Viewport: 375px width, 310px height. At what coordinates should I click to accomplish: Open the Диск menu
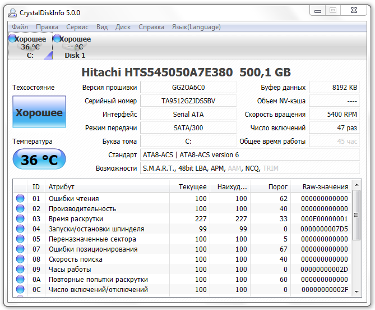tap(123, 27)
